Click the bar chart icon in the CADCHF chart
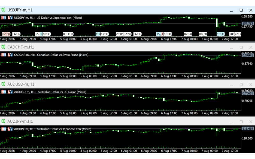The image size is (255, 159). point(10,55)
